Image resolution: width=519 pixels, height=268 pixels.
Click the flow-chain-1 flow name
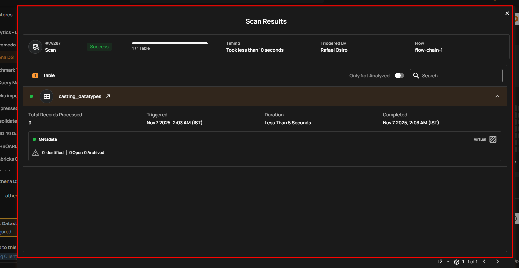point(429,50)
